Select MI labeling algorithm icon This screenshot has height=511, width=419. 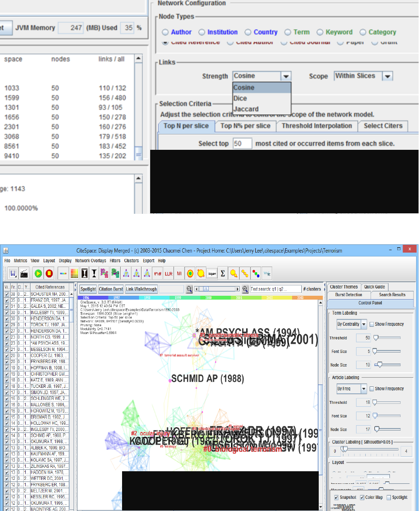coord(179,273)
